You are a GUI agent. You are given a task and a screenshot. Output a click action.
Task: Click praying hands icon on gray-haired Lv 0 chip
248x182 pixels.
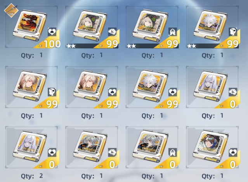click(x=173, y=152)
